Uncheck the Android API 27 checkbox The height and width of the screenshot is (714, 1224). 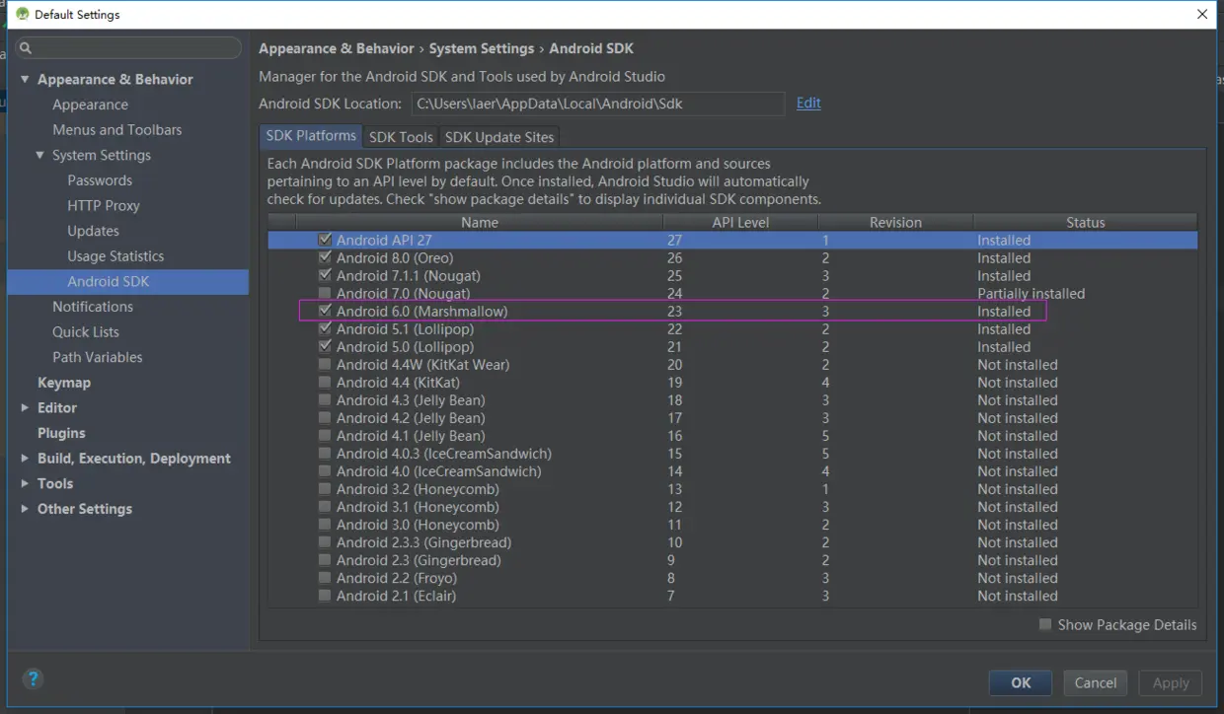tap(325, 240)
